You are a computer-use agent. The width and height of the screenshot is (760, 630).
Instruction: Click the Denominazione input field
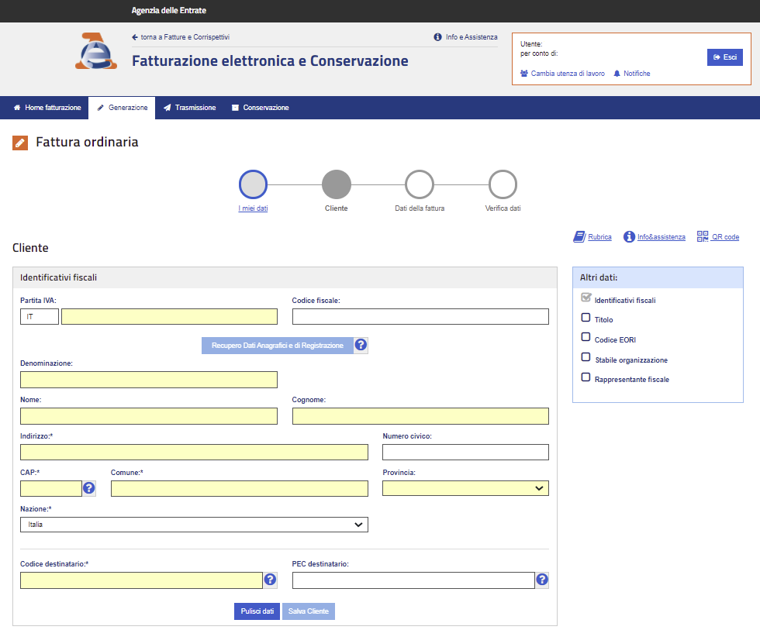coord(149,380)
